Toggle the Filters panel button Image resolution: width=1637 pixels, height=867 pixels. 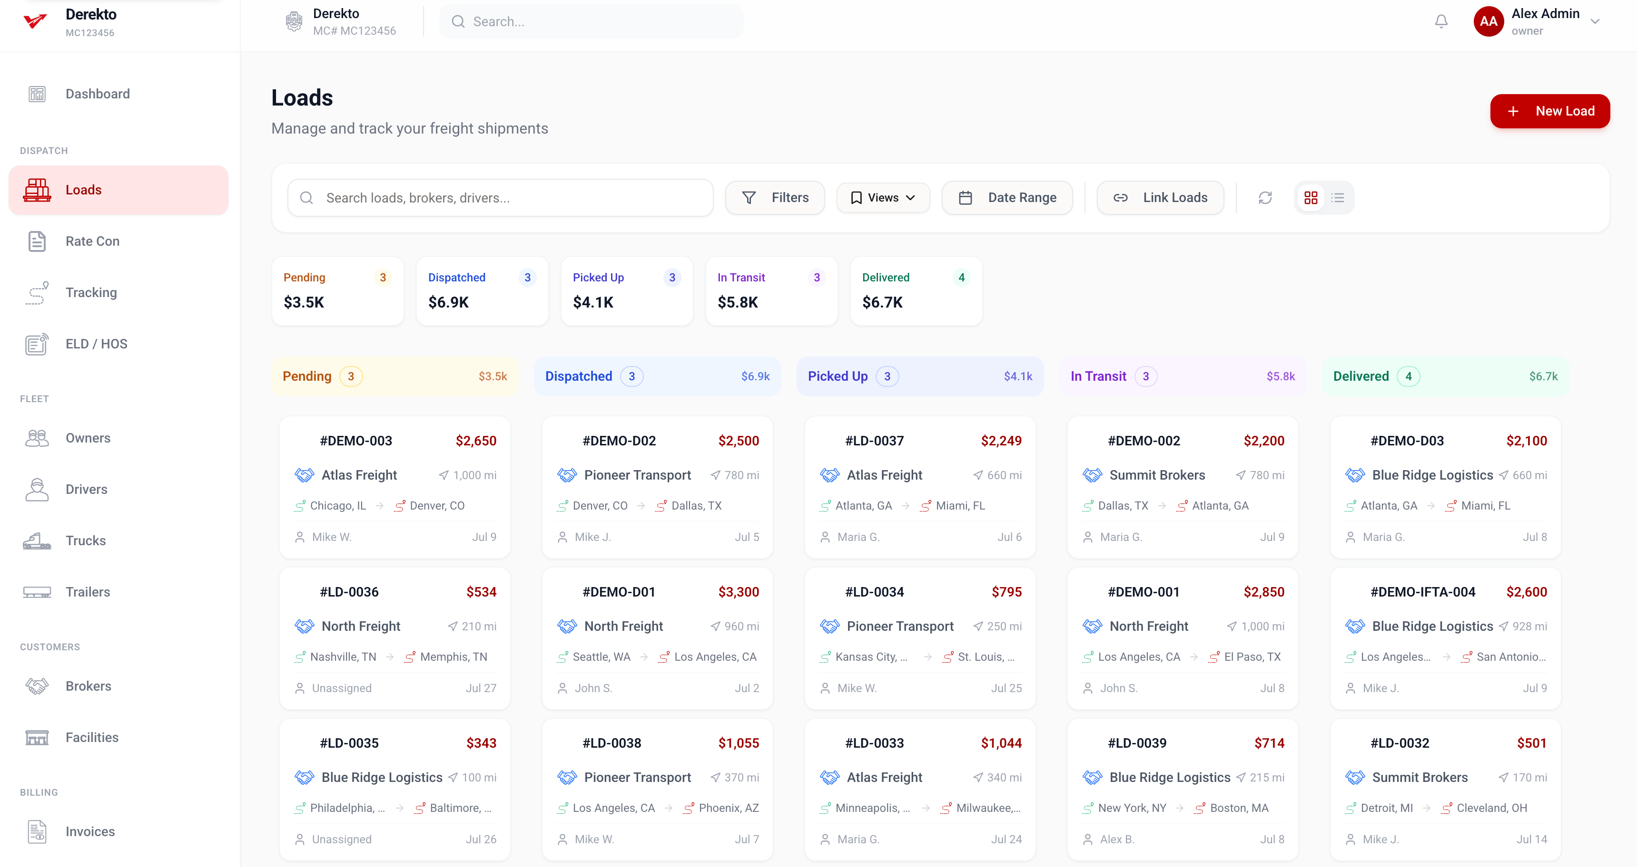pos(775,198)
